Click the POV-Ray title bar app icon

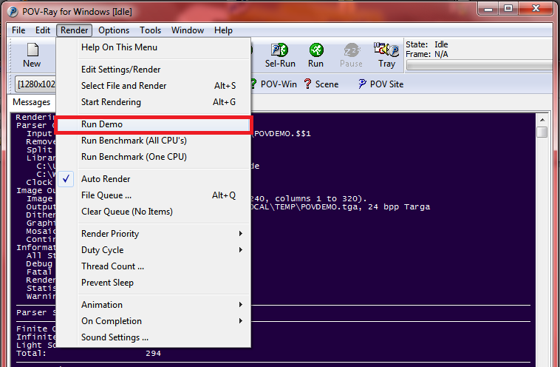coord(13,12)
